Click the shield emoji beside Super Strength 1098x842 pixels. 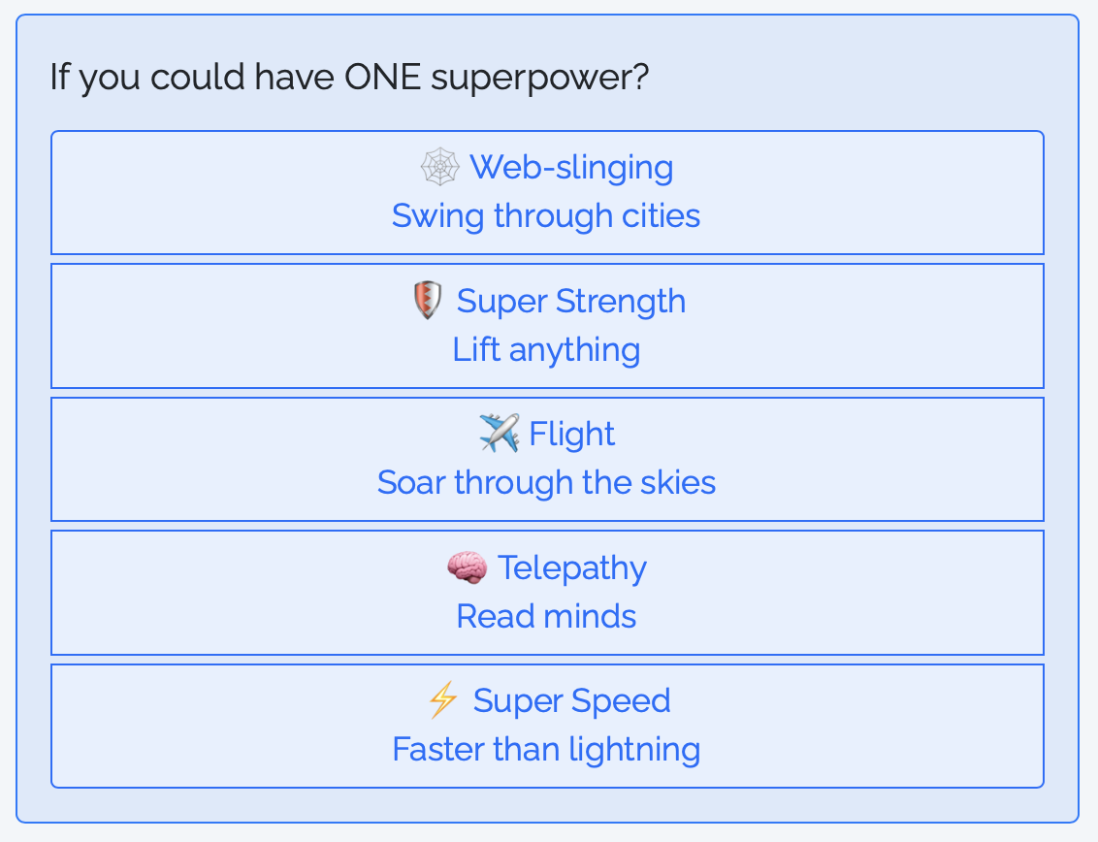click(x=427, y=301)
